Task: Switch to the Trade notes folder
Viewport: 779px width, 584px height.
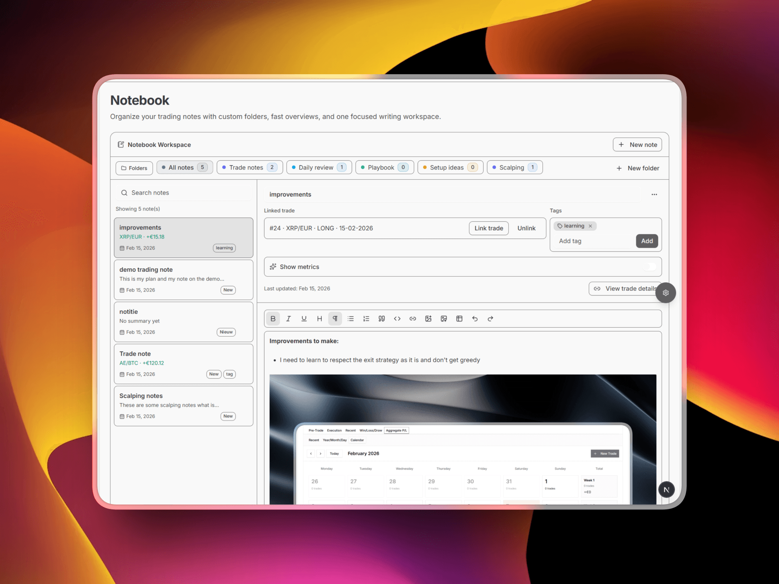Action: (250, 167)
